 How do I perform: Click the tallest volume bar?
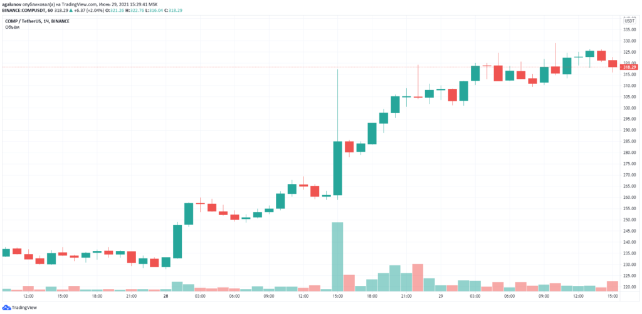(x=337, y=256)
